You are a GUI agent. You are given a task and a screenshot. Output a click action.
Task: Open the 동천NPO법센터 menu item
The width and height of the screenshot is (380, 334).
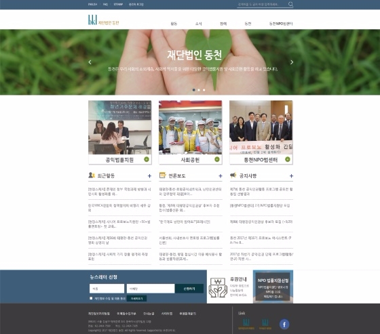click(281, 24)
